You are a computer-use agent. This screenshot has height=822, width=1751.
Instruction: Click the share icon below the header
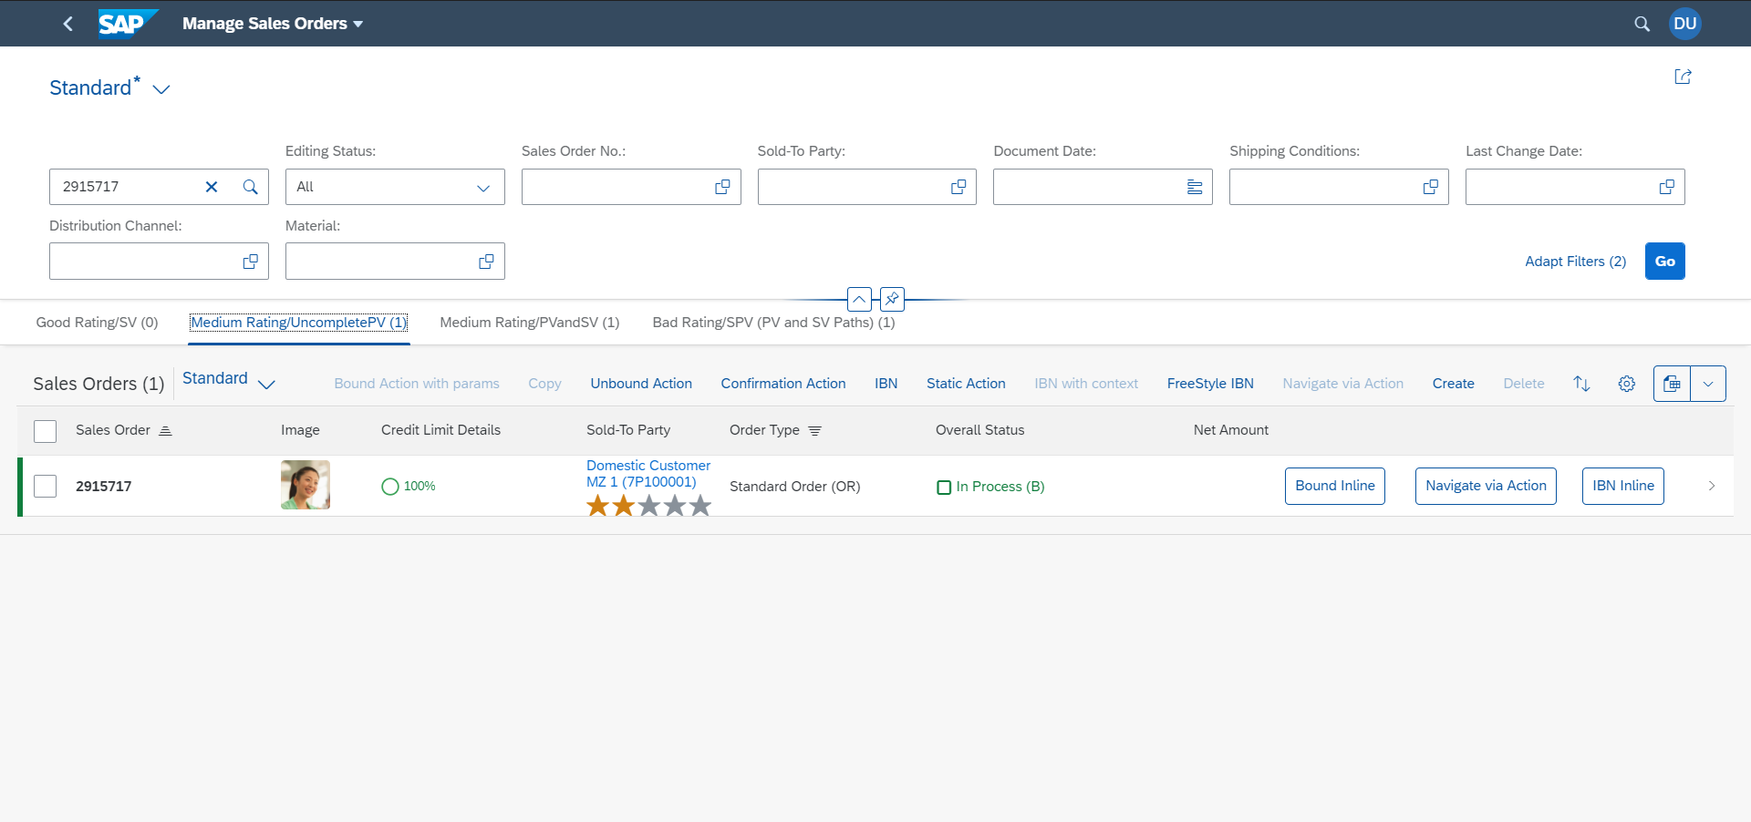[x=1683, y=77]
